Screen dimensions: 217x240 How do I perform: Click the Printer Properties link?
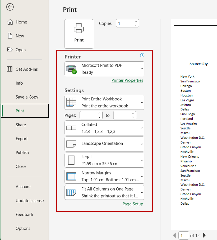pos(127,80)
